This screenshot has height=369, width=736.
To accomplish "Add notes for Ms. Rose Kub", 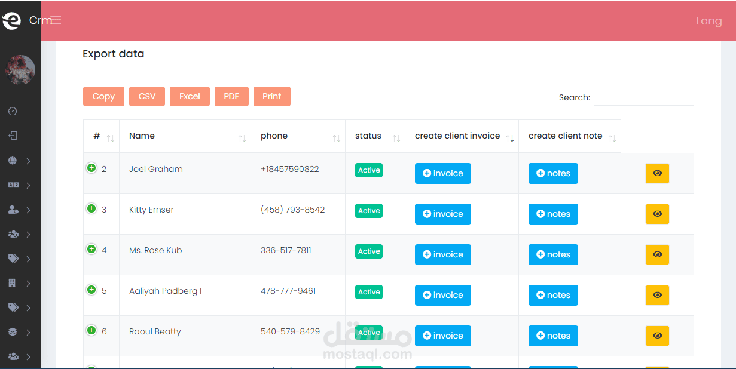I will 553,254.
